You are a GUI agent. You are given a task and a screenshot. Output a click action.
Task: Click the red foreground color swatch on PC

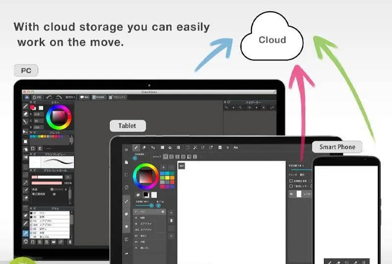pyautogui.click(x=32, y=107)
